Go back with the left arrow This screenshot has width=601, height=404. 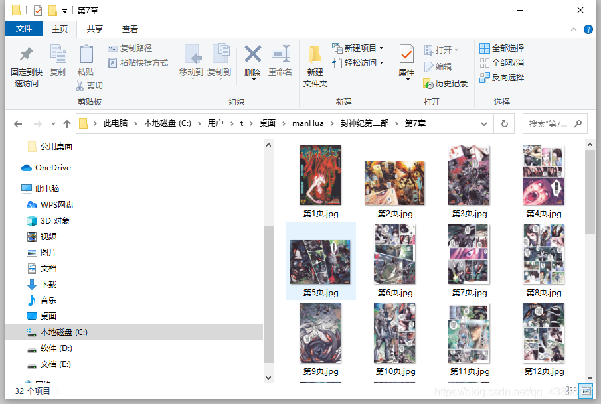pyautogui.click(x=18, y=123)
